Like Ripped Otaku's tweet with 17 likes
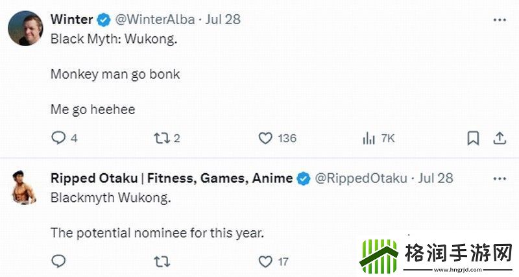This screenshot has height=277, width=519. pos(265,261)
